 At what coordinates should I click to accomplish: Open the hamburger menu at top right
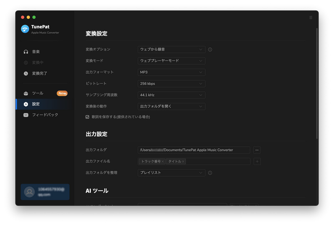coord(311,18)
